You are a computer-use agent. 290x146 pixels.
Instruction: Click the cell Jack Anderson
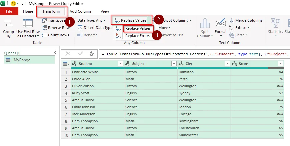[x=97, y=114]
